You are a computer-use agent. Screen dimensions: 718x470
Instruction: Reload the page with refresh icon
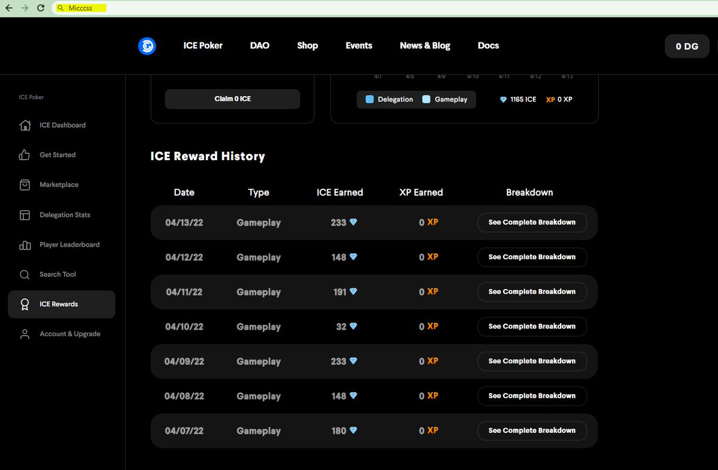pyautogui.click(x=41, y=8)
